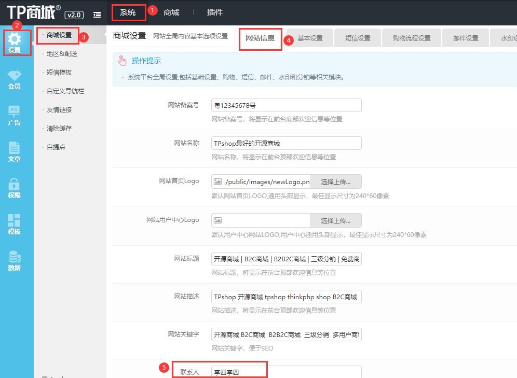Open the 短信设置 tab

click(357, 38)
